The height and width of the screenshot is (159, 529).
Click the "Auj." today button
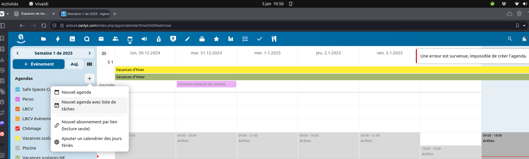point(75,64)
